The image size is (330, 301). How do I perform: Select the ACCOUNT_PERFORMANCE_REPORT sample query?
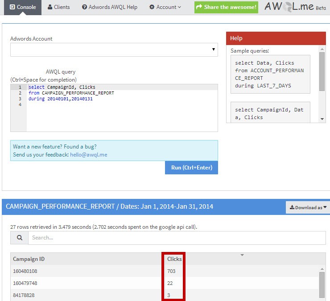pos(270,74)
